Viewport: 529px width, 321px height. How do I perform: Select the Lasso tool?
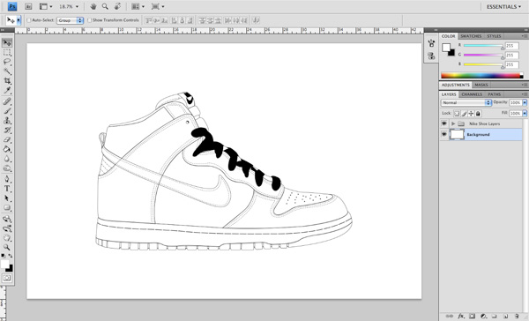[x=7, y=62]
